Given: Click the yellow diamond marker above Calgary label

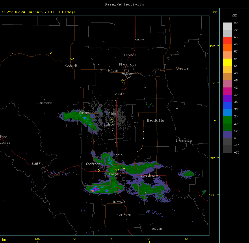Looking at the screenshot, I should click(x=117, y=170).
